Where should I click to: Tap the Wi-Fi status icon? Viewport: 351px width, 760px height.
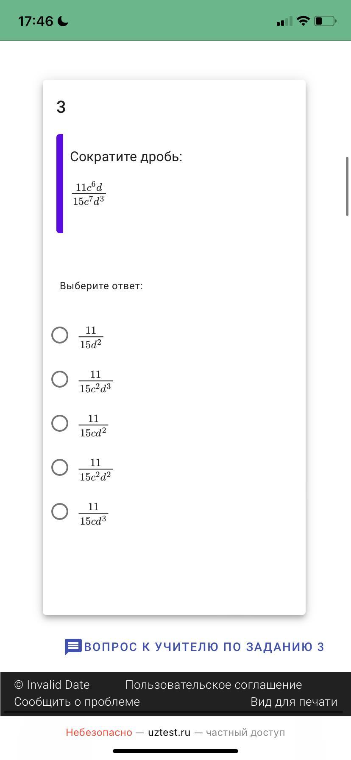pyautogui.click(x=303, y=21)
